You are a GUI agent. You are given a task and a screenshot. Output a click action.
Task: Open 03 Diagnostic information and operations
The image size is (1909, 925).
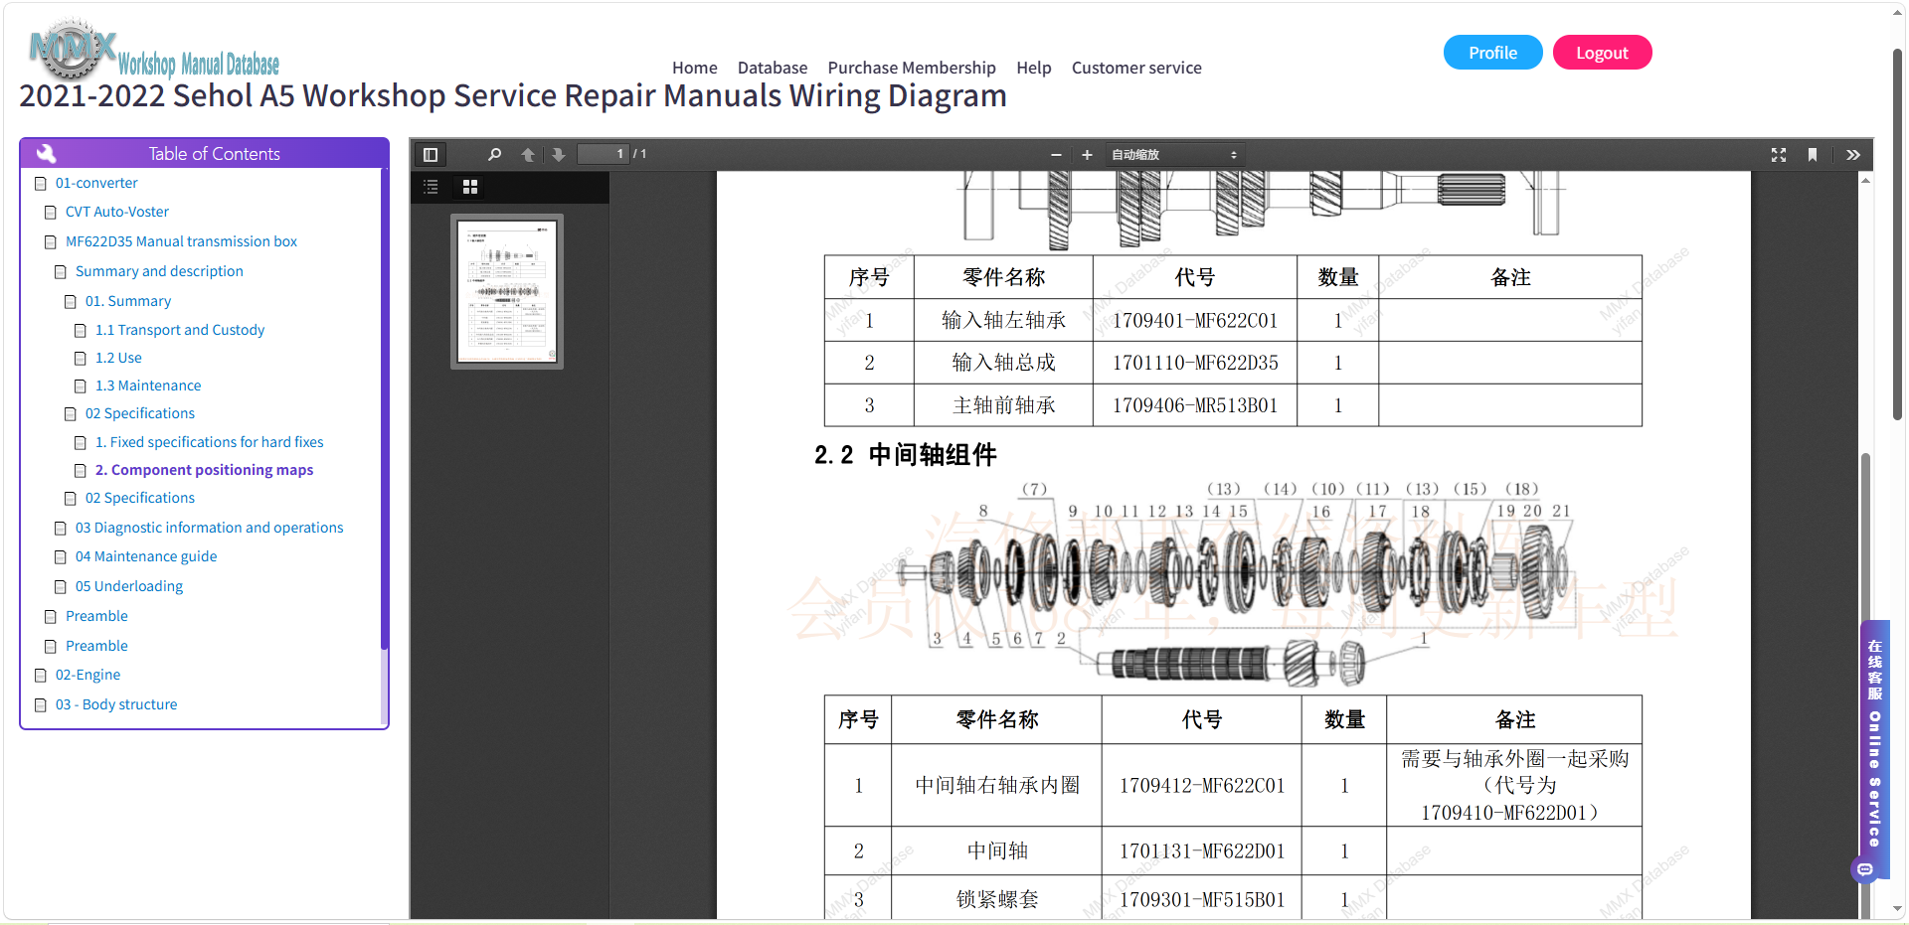coord(209,528)
